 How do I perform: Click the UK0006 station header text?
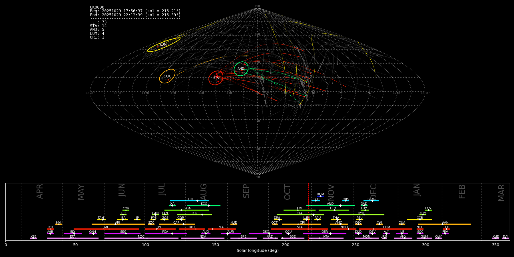click(97, 7)
